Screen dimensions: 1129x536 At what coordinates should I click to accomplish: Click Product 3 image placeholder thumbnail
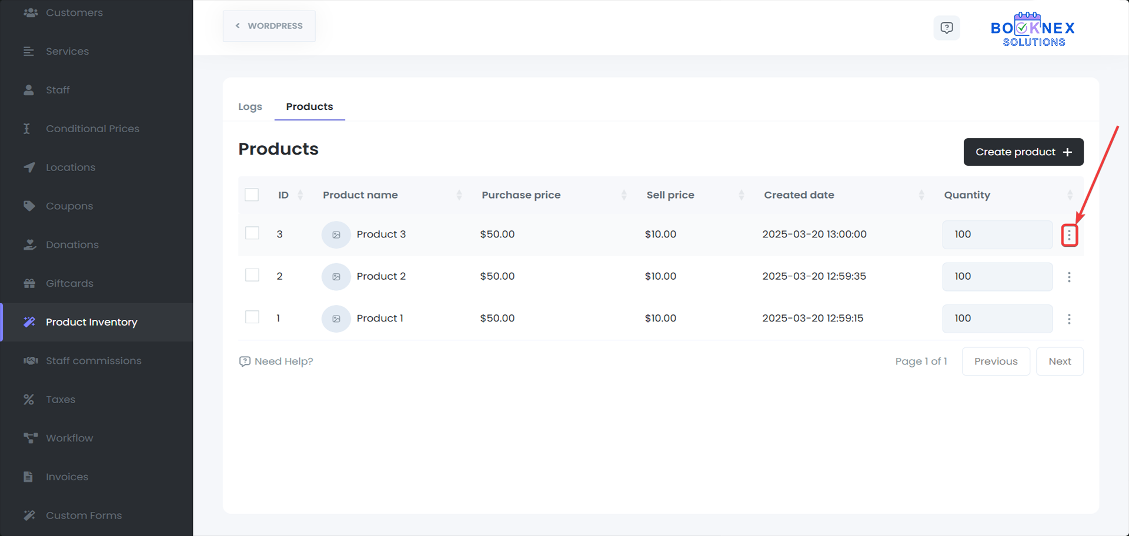[x=336, y=235]
